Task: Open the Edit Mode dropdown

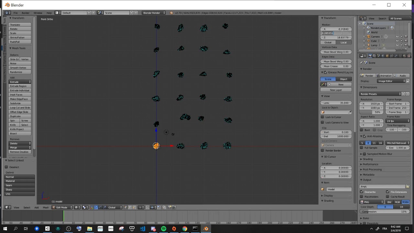Action: [62, 207]
